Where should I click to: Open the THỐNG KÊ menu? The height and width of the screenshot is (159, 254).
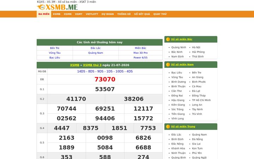(124, 14)
